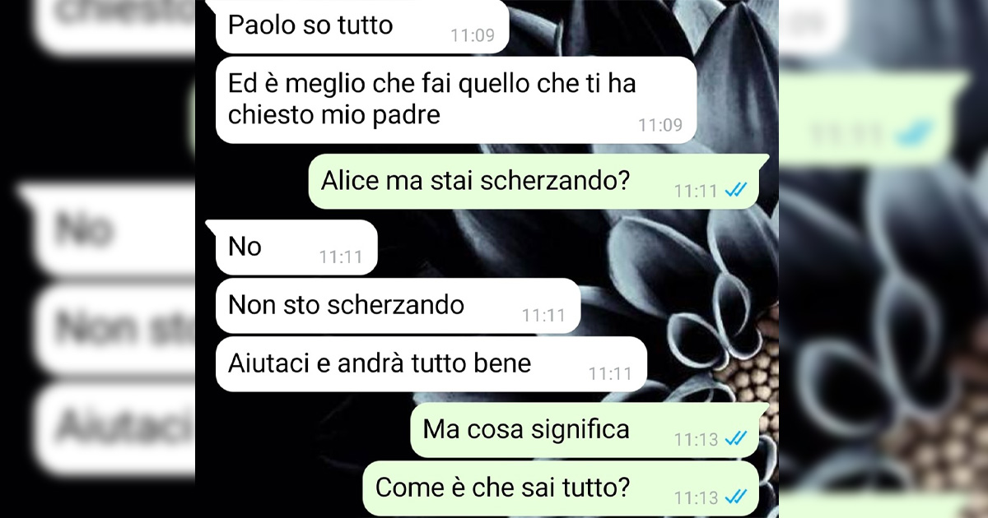This screenshot has height=518, width=988.
Task: Click the 11:11 timestamp next to 'No'
Action: [x=341, y=257]
